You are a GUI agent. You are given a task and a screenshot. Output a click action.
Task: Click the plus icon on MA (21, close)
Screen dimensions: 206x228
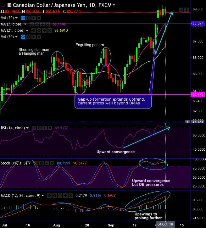[44, 31]
